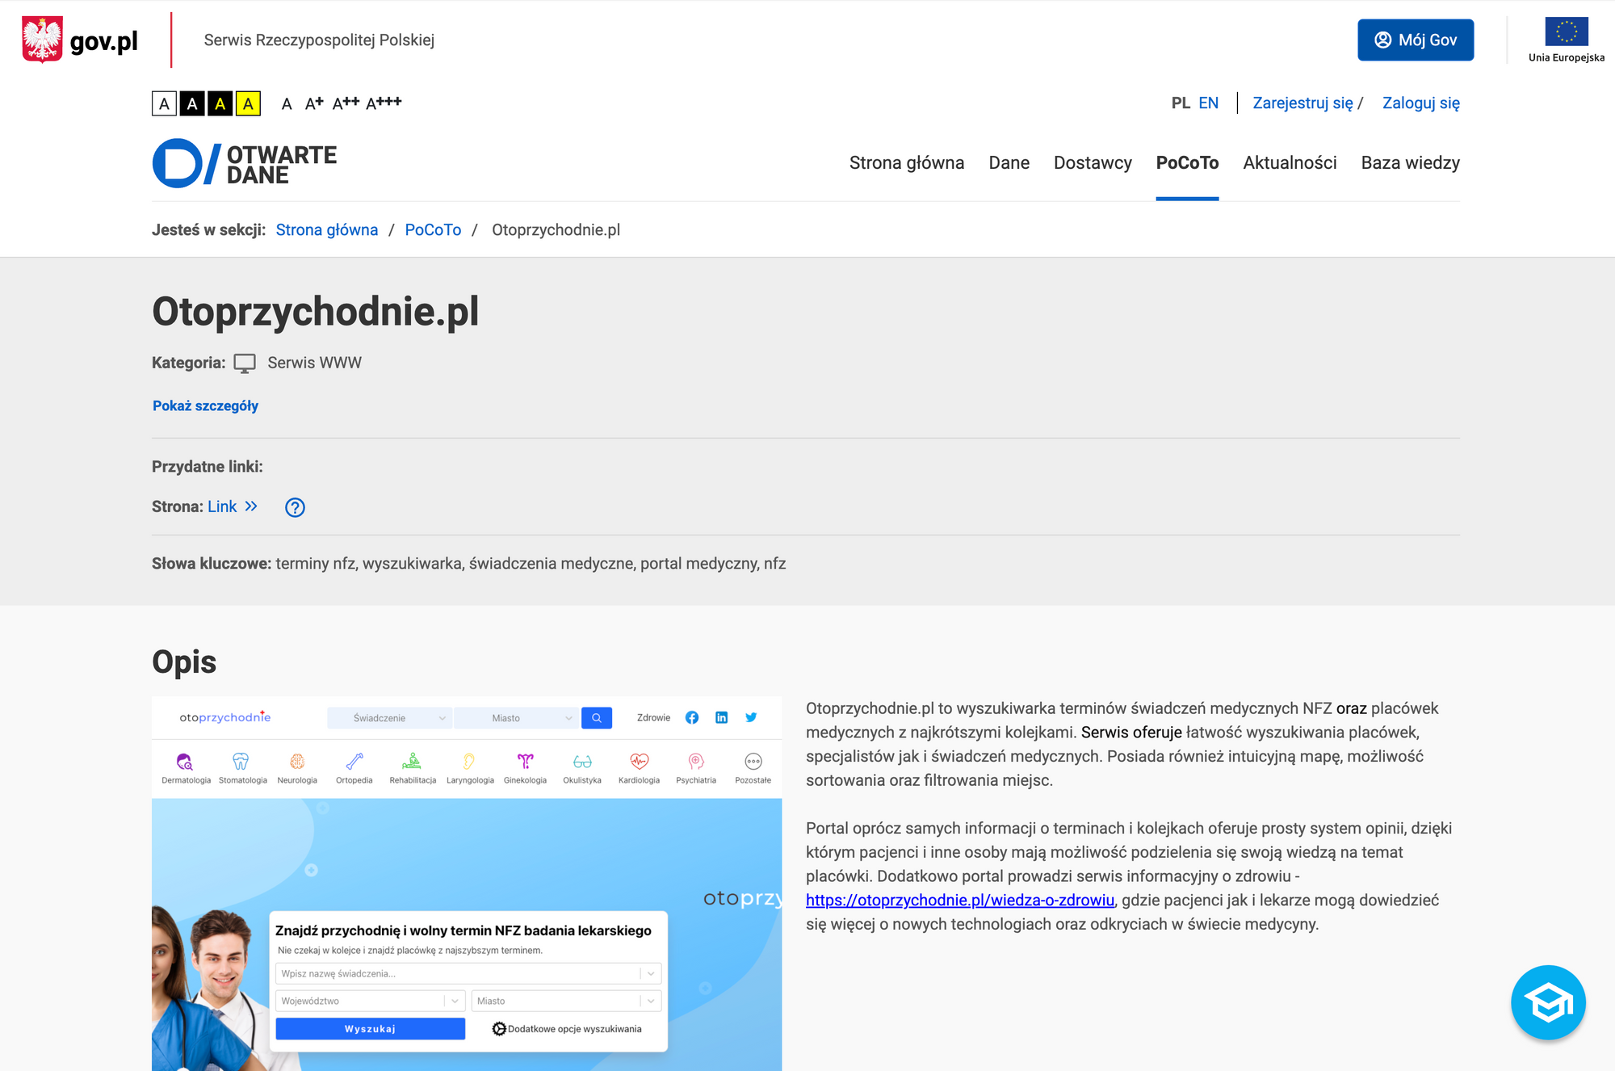Open the Baza wiedzy menu item

tap(1410, 163)
